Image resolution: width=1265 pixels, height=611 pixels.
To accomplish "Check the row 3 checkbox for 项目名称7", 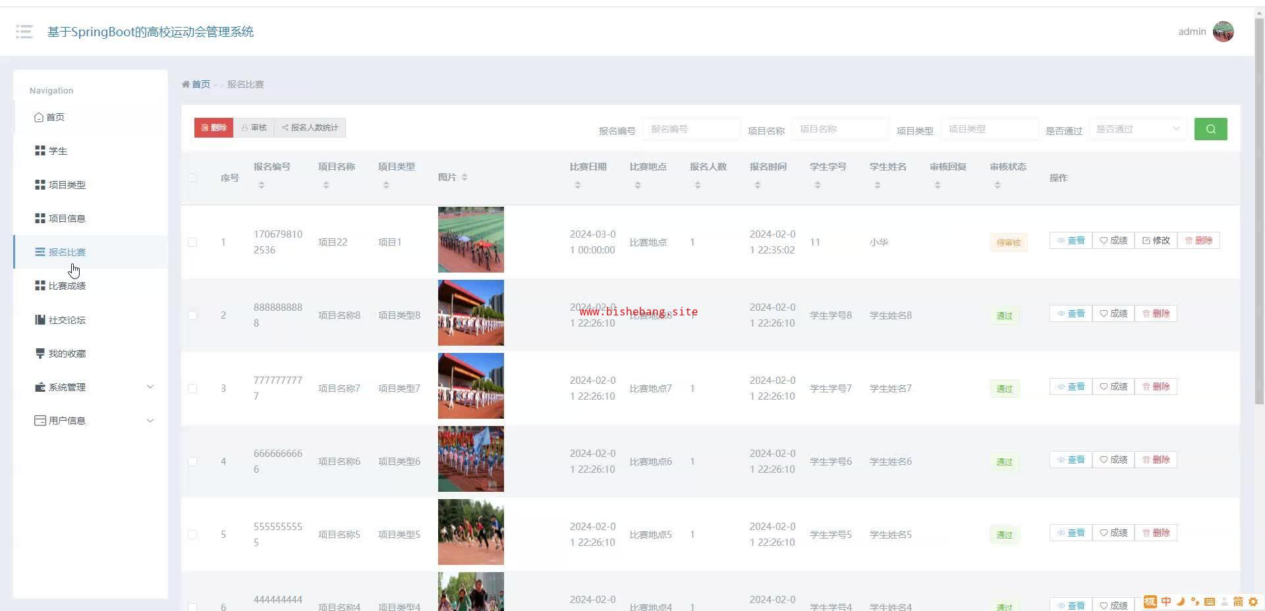I will tap(192, 388).
